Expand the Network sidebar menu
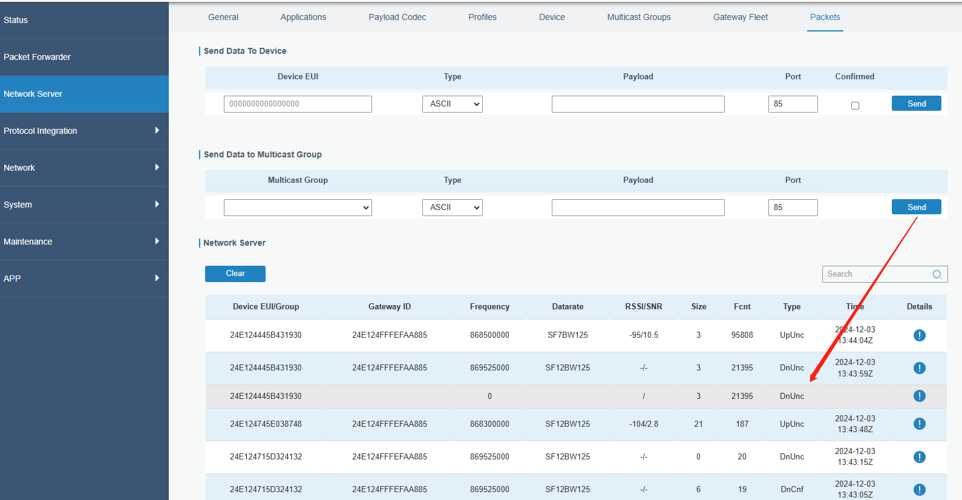 pyautogui.click(x=84, y=168)
